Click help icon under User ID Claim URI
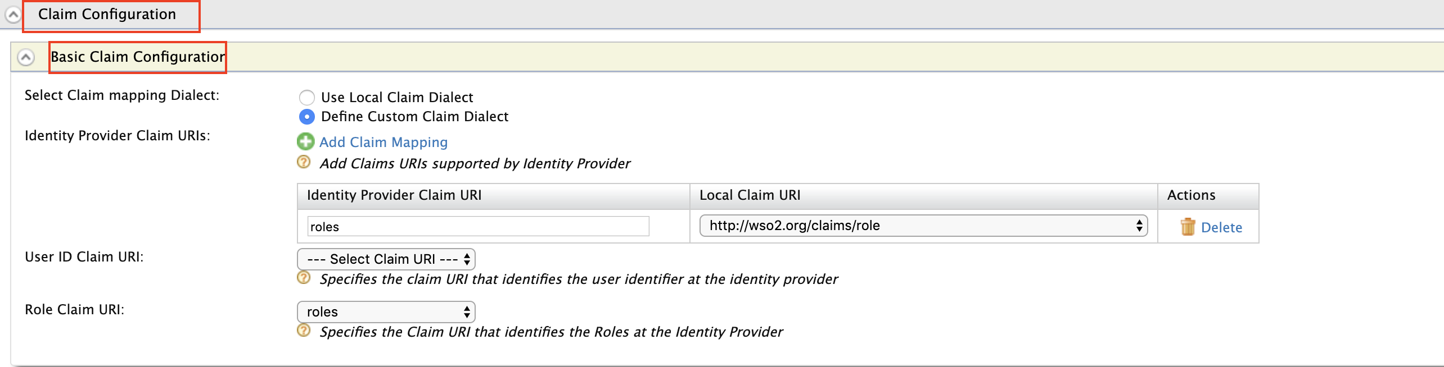This screenshot has width=1444, height=367. (304, 278)
